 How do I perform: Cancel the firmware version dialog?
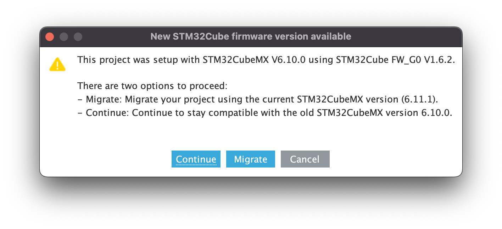coord(305,159)
